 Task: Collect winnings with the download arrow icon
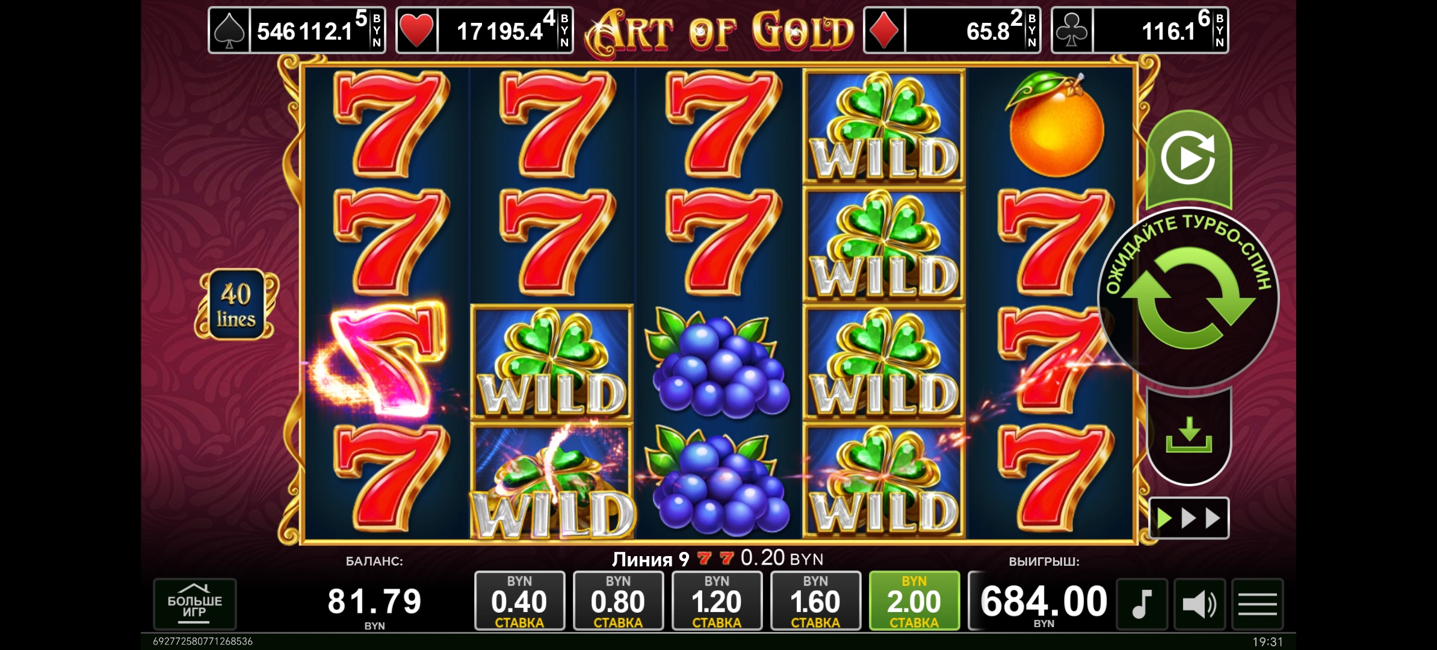coord(1188,436)
